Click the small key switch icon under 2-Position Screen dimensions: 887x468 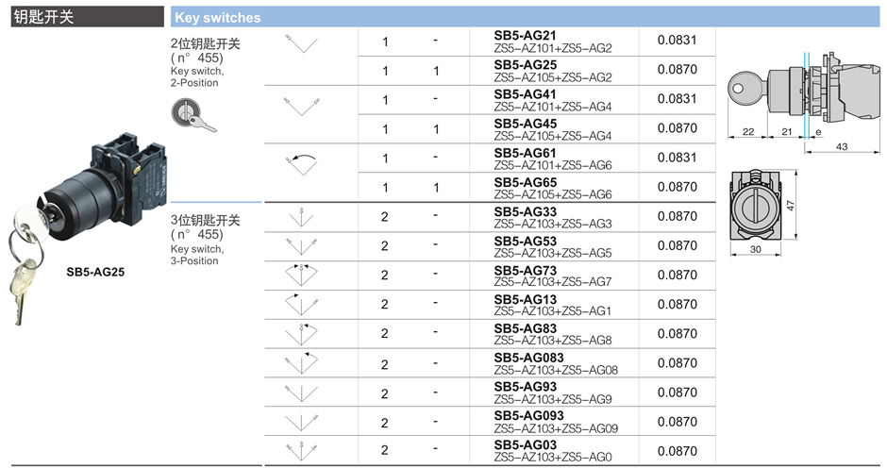[x=193, y=114]
